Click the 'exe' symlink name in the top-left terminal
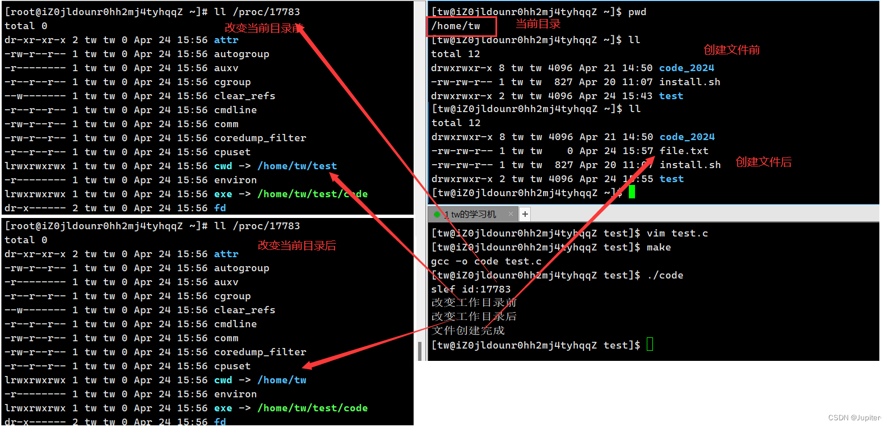890x427 pixels. coord(223,194)
